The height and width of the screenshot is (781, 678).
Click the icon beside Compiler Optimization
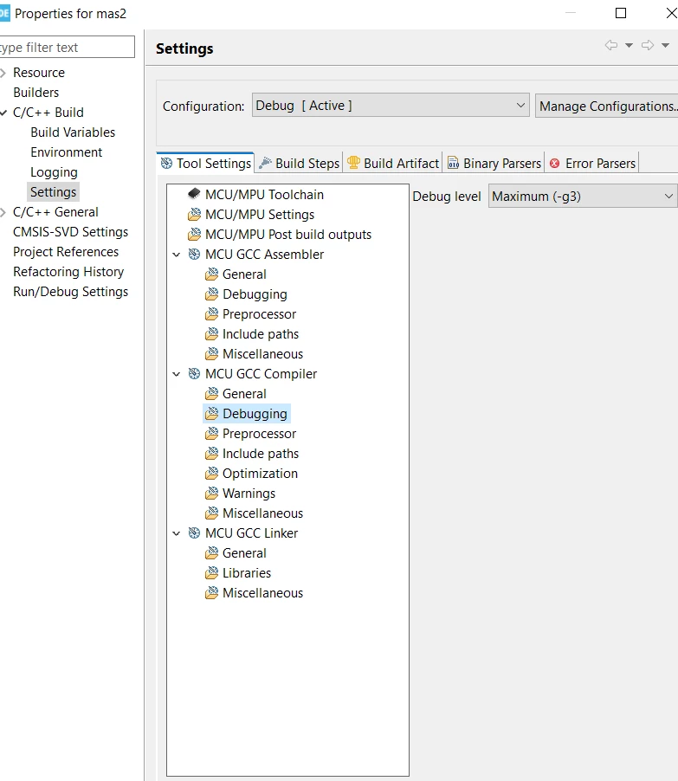pos(212,473)
